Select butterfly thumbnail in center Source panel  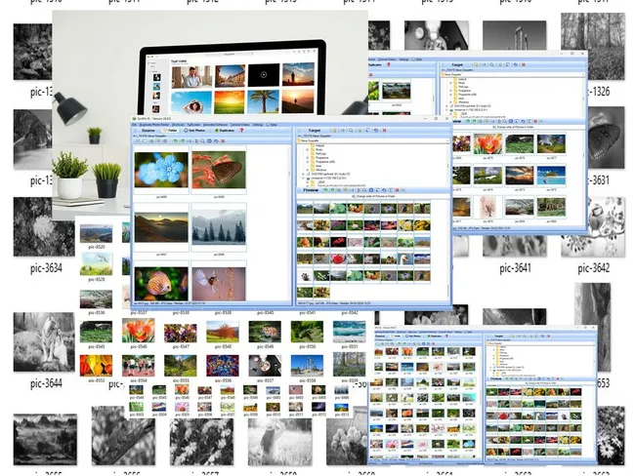coord(219,170)
